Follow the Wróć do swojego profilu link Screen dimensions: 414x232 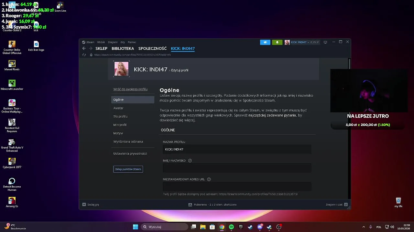130,89
